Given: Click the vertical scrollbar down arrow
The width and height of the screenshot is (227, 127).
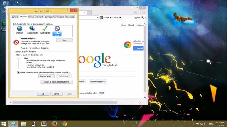Looking at the screenshot, I should (x=145, y=97).
